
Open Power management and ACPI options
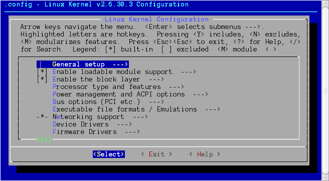(130, 94)
